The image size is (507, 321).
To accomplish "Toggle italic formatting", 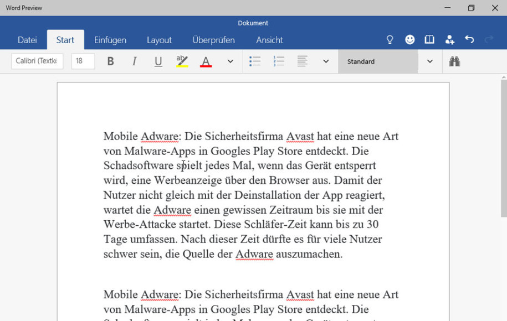I will 134,61.
